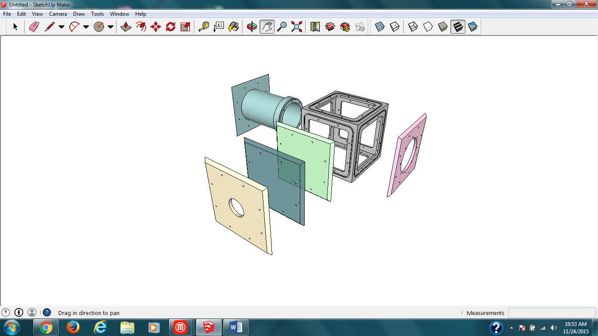Image resolution: width=598 pixels, height=336 pixels.
Task: Open the Camera menu
Action: pyautogui.click(x=58, y=14)
